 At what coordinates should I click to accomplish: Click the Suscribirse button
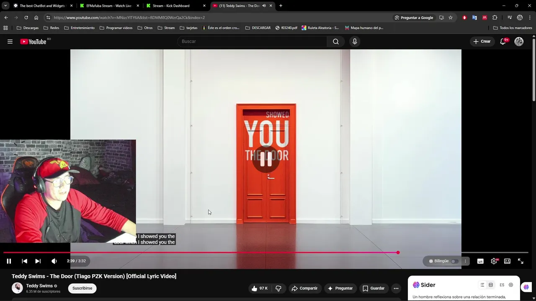coord(82,288)
